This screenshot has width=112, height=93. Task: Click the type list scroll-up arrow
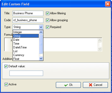click(41, 32)
